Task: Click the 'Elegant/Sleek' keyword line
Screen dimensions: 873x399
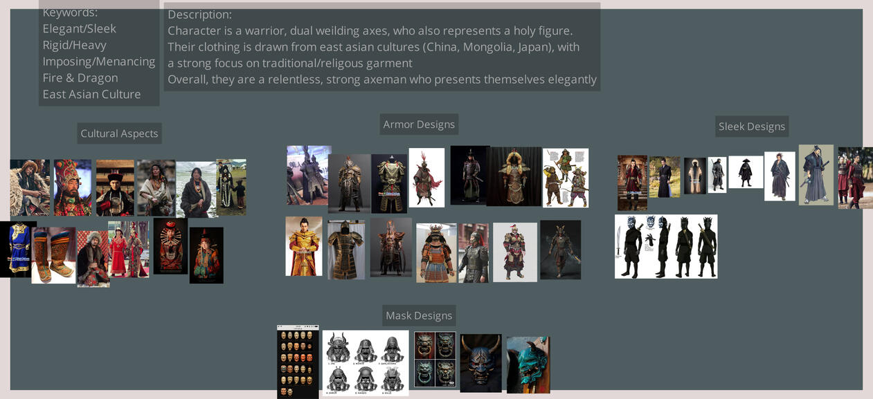Action: pos(80,28)
